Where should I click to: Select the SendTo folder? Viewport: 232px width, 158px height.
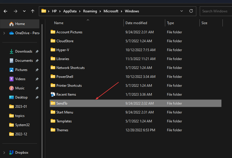coord(62,103)
